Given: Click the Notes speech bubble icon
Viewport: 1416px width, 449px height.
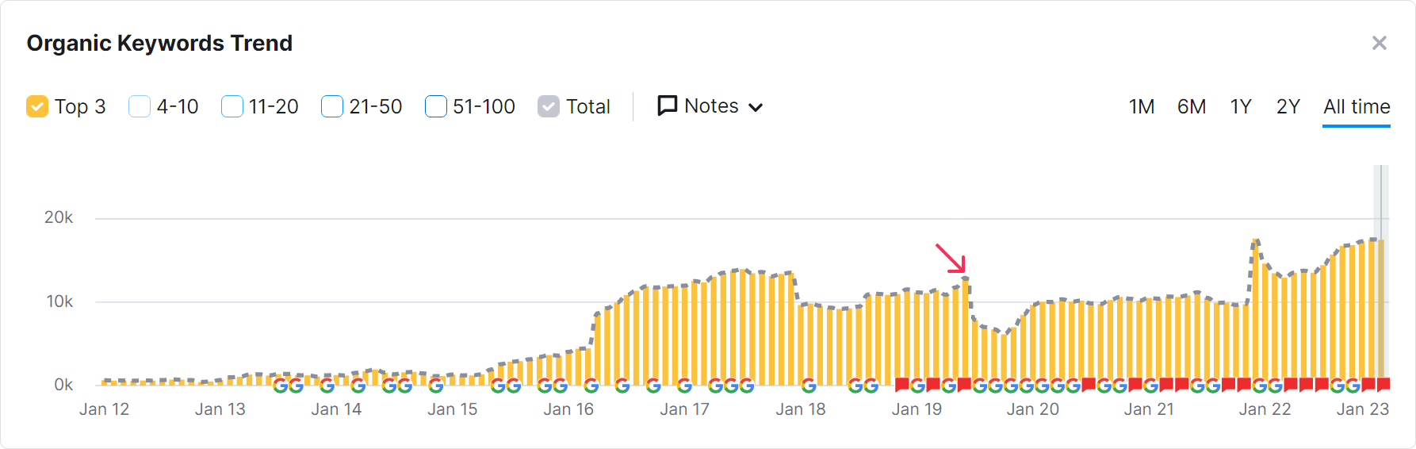Looking at the screenshot, I should [667, 106].
